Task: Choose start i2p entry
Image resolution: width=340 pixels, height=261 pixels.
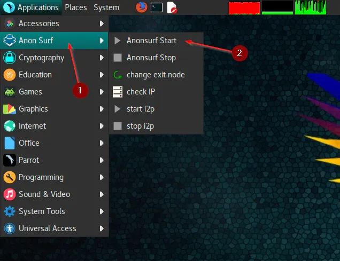Action: tap(156, 109)
